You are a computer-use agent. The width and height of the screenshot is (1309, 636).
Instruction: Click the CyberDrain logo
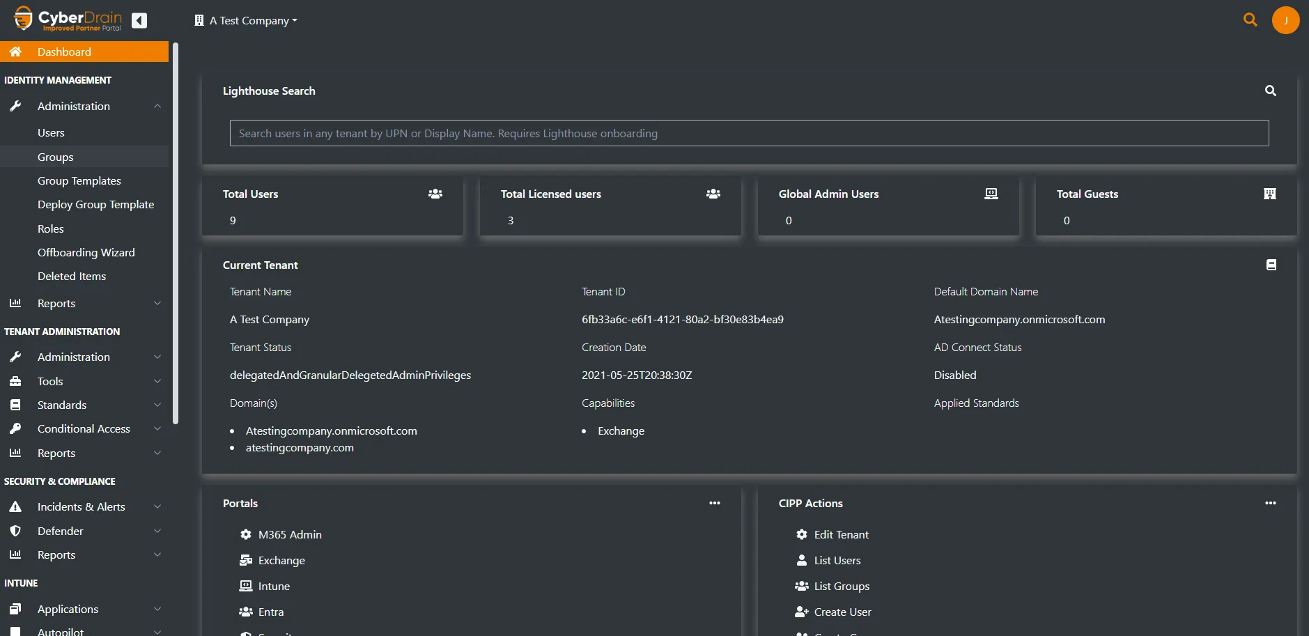tap(68, 20)
